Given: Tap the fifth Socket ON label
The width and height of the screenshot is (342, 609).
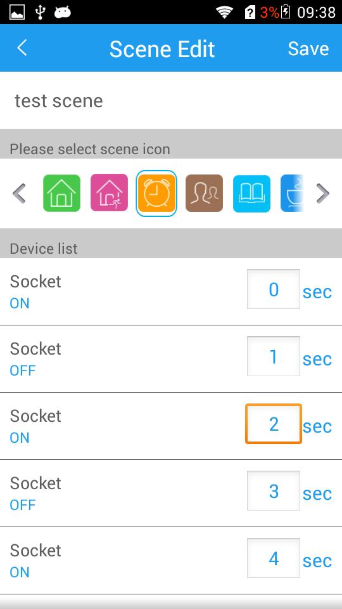Looking at the screenshot, I should pyautogui.click(x=20, y=572).
